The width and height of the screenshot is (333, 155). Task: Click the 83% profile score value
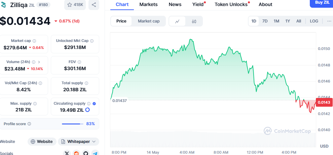pyautogui.click(x=90, y=124)
